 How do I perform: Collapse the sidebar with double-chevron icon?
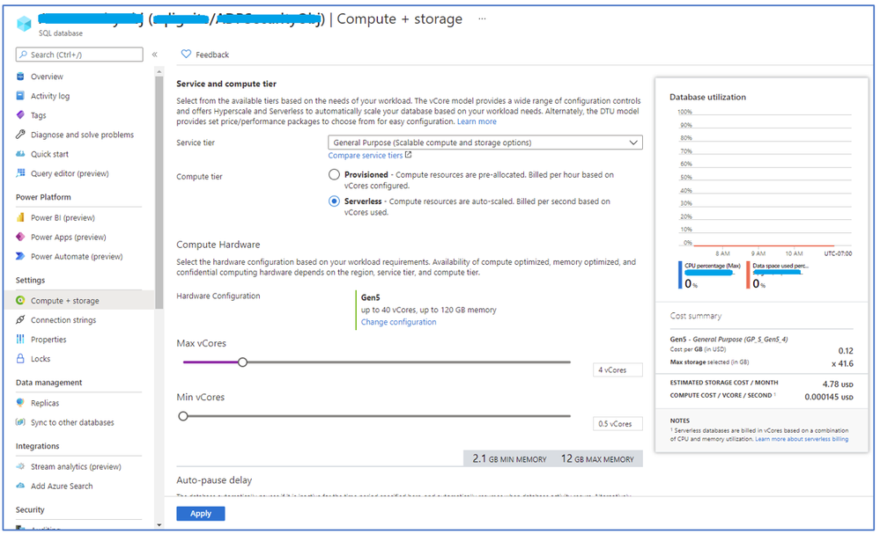point(155,55)
